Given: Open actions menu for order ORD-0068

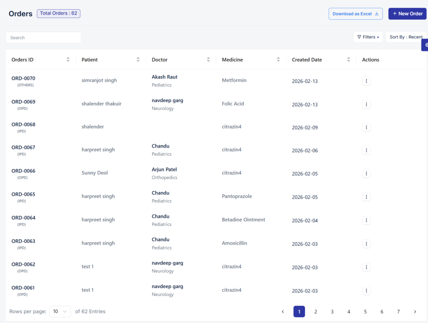Looking at the screenshot, I should point(366,128).
